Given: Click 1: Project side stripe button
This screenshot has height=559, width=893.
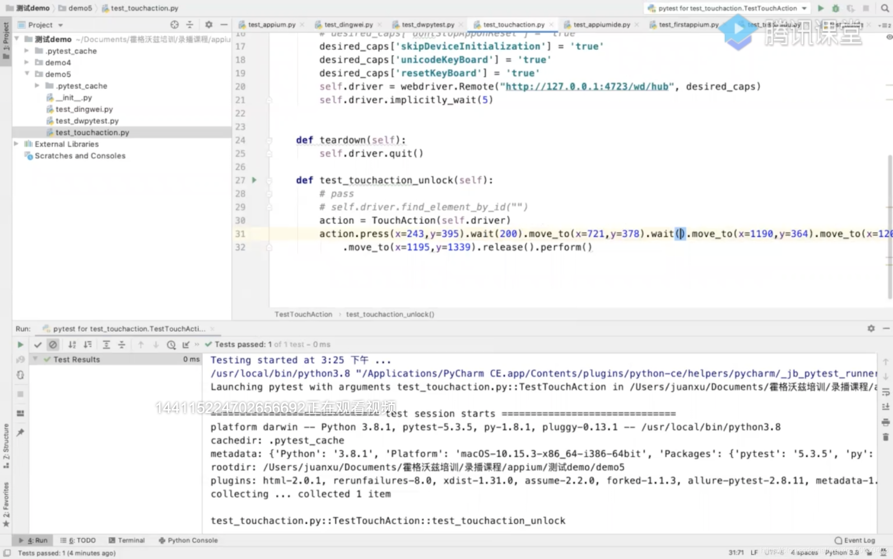Looking at the screenshot, I should coord(6,40).
